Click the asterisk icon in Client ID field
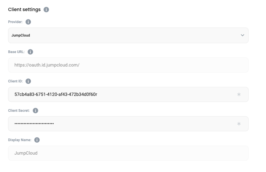Screen dimensions: 266x172 point(239,94)
